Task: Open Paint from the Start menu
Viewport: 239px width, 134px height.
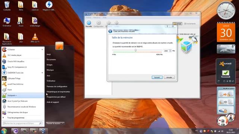Action: tap(22, 90)
